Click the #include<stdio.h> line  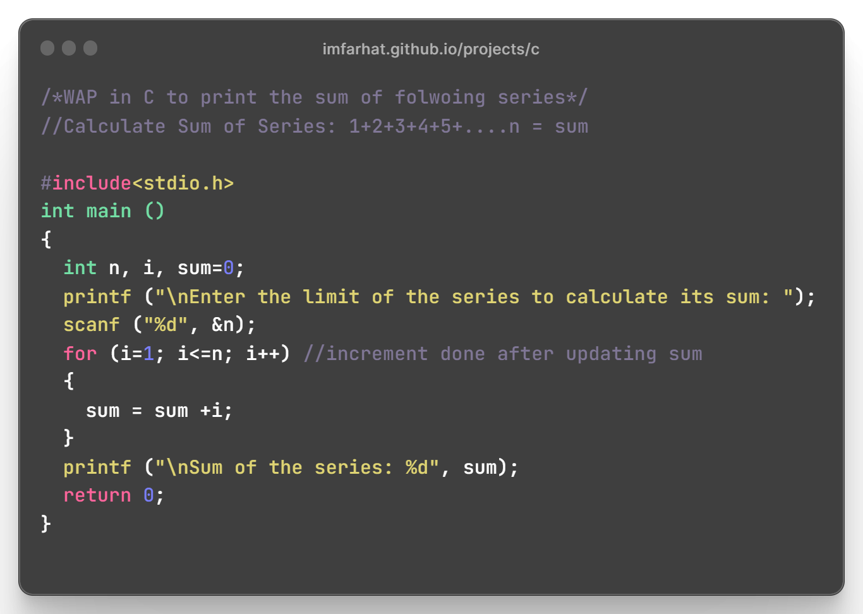(x=138, y=183)
